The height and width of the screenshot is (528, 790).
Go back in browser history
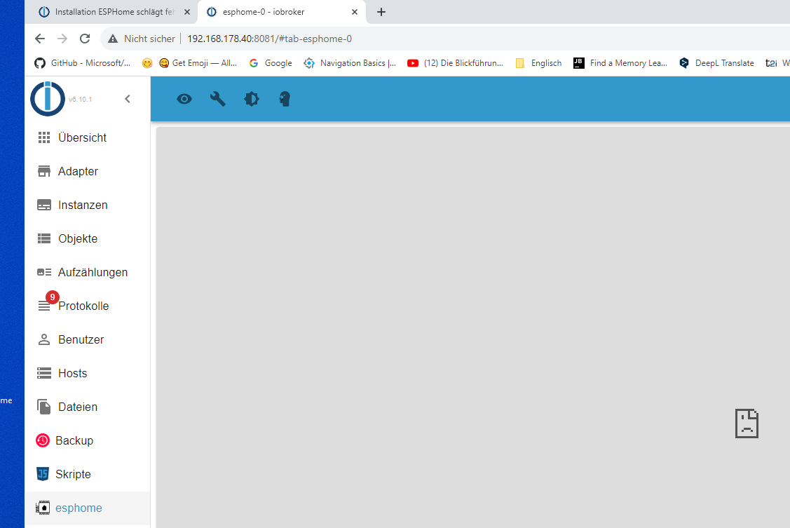(x=40, y=39)
